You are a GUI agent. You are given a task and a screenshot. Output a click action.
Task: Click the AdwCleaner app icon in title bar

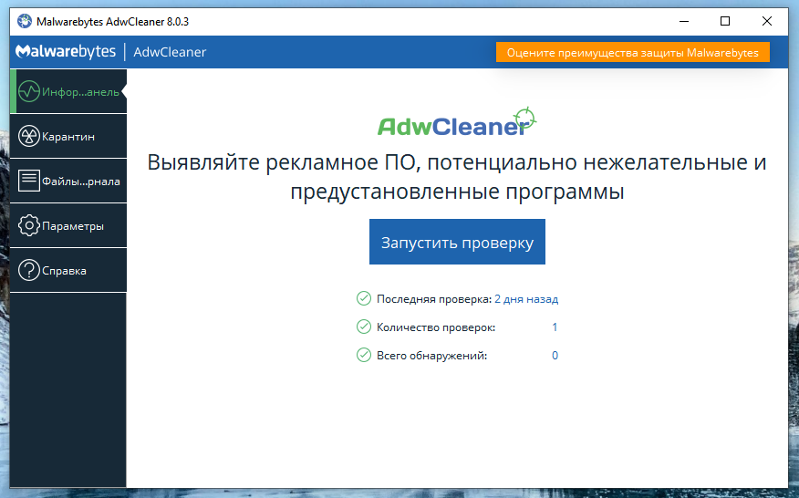click(25, 21)
